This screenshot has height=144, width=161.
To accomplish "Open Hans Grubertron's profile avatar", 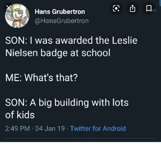I will (17, 16).
